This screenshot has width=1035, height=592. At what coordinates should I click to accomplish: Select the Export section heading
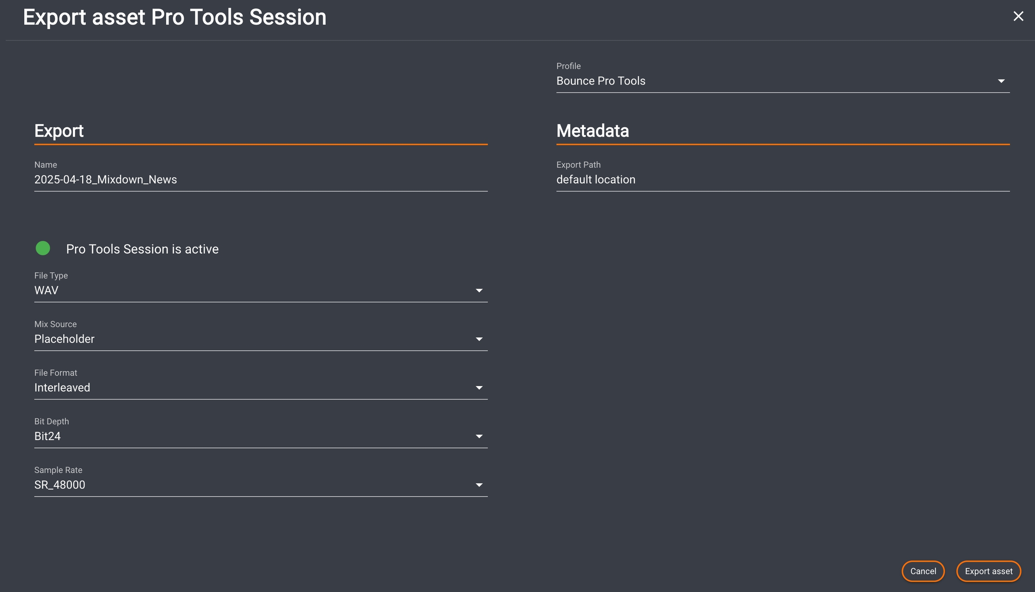(x=59, y=131)
